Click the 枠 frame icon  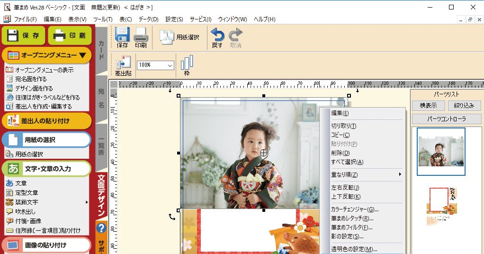point(187,65)
